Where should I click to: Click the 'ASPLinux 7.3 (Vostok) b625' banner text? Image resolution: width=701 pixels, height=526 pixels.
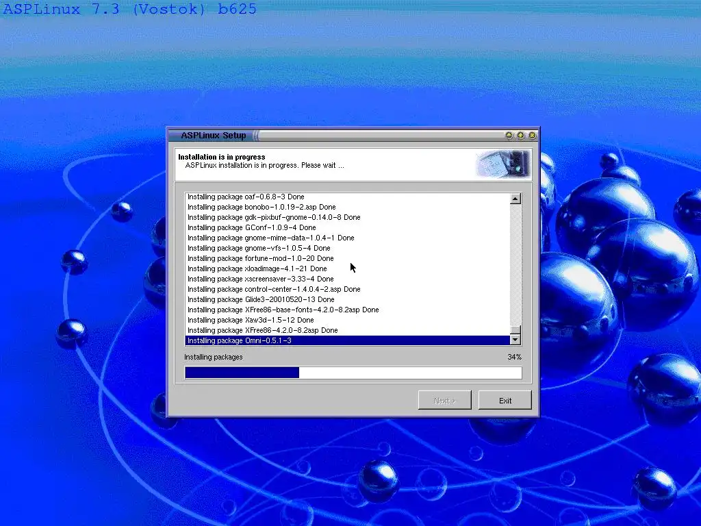[x=129, y=9]
